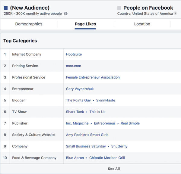Open the moo.com page link
This screenshot has width=181, height=174.
tap(73, 66)
